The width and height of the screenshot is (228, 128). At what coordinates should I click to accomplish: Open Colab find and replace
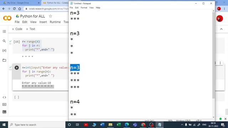[4, 41]
